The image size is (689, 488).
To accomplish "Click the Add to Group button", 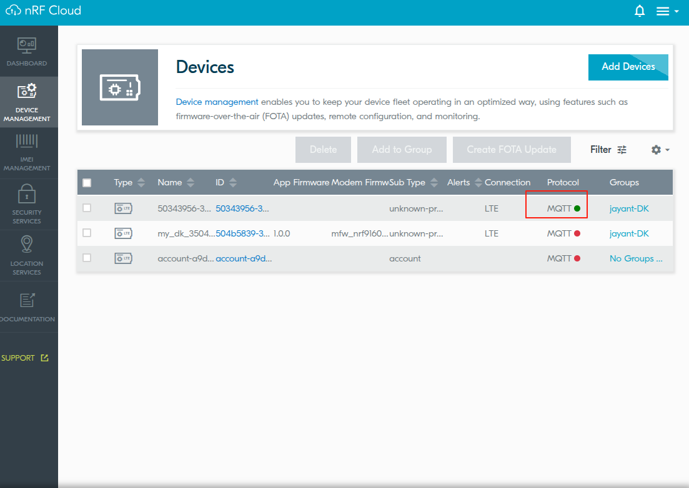I will coord(402,150).
